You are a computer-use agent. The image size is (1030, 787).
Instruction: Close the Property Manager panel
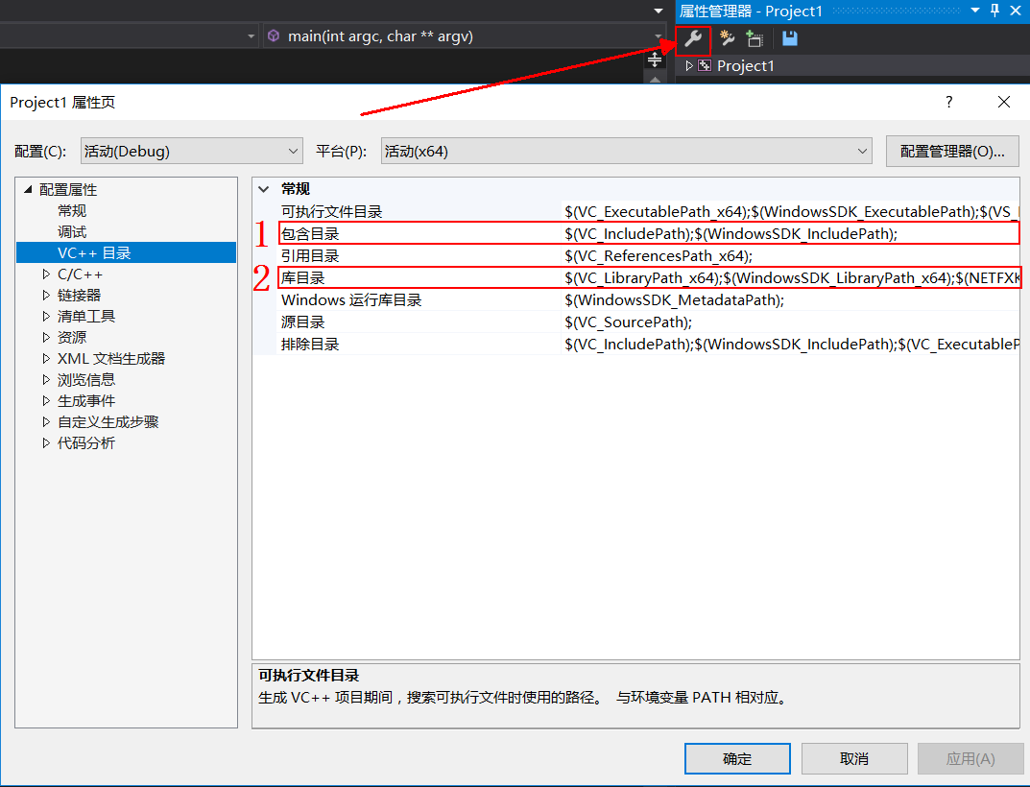tap(1015, 11)
